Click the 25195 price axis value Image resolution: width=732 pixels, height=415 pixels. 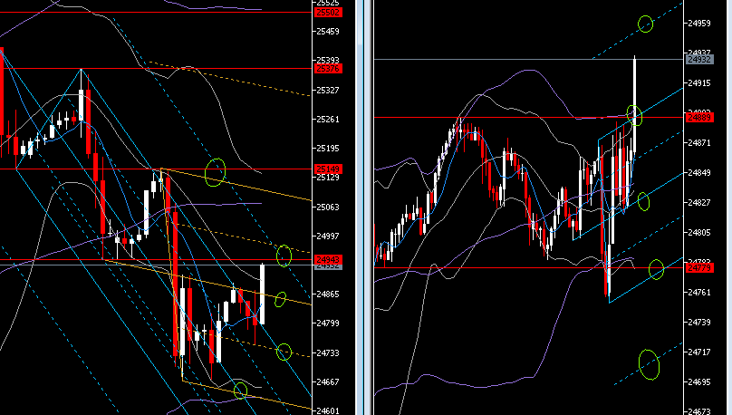coord(328,149)
